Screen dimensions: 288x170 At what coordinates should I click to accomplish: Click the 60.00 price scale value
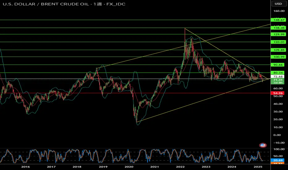[x=278, y=88]
